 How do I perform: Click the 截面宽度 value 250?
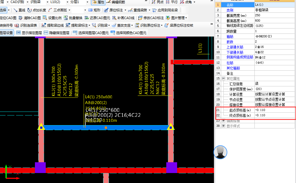click(274, 15)
